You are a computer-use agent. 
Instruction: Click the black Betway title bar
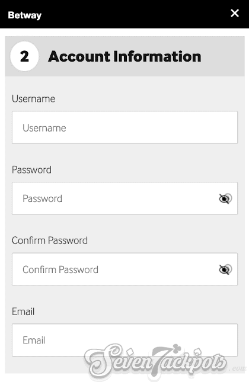coord(124,14)
